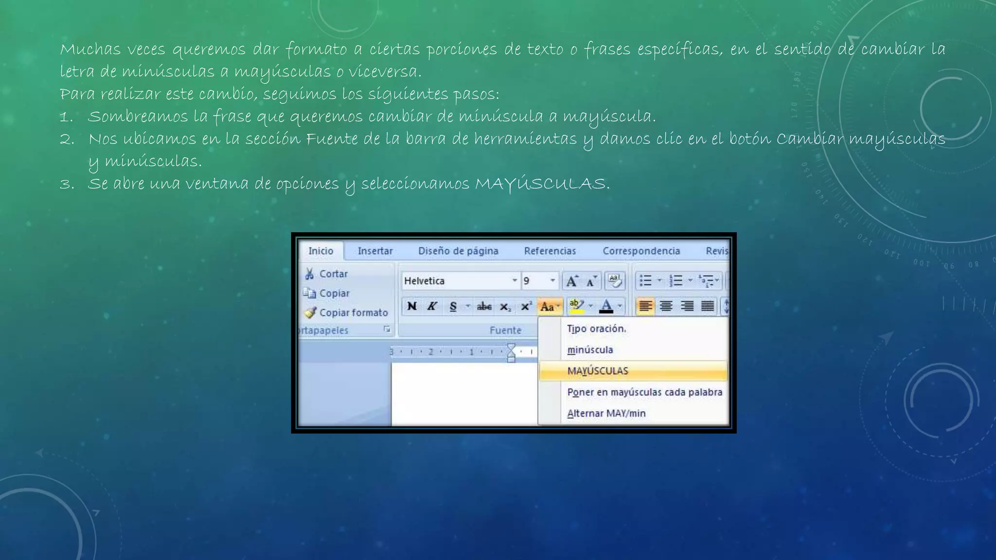The width and height of the screenshot is (996, 560).
Task: Apply the black font color button
Action: 606,306
